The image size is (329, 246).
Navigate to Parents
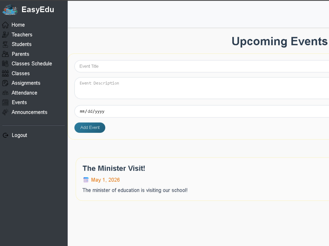click(x=20, y=54)
